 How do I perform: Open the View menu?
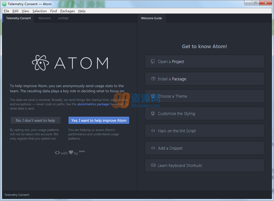[25, 11]
